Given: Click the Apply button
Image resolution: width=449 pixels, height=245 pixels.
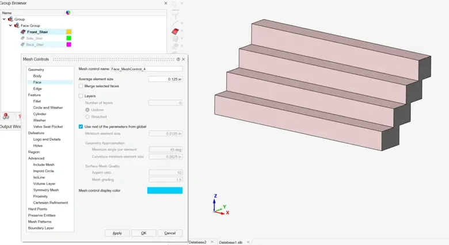Looking at the screenshot, I should pyautogui.click(x=117, y=233).
